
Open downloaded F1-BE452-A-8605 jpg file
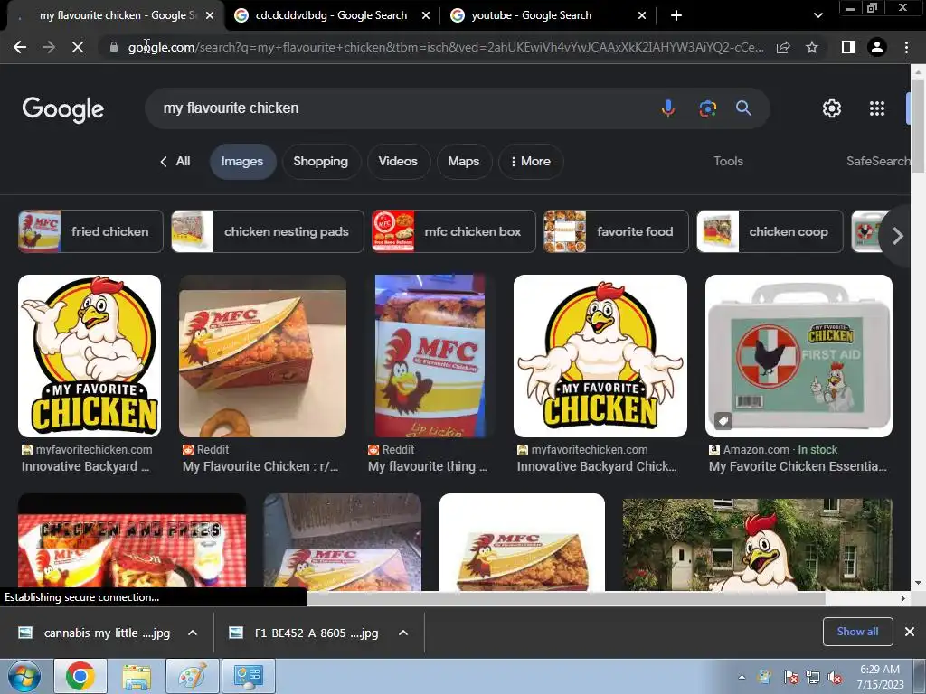tap(304, 633)
